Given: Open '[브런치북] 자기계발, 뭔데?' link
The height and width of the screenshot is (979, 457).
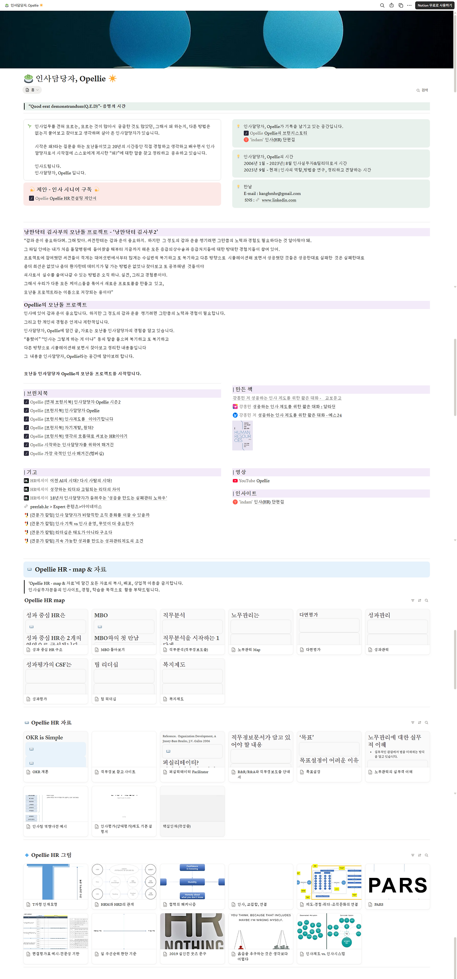Looking at the screenshot, I should point(59,428).
